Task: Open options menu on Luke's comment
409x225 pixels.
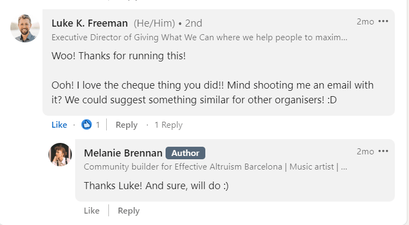Action: pos(383,22)
